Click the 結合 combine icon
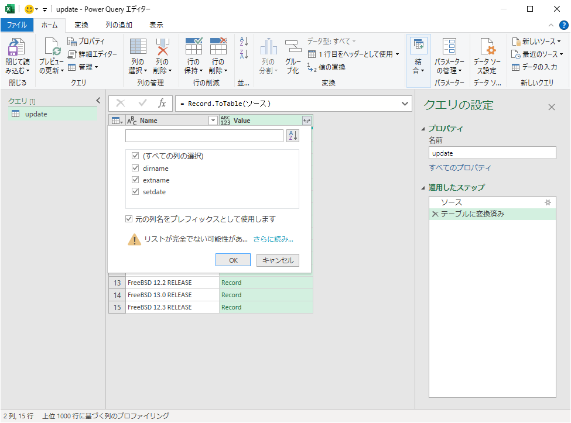Viewport: 571px width, 423px height. coord(418,46)
